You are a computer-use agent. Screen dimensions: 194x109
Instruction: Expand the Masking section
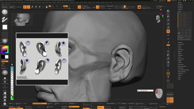tap(180, 51)
